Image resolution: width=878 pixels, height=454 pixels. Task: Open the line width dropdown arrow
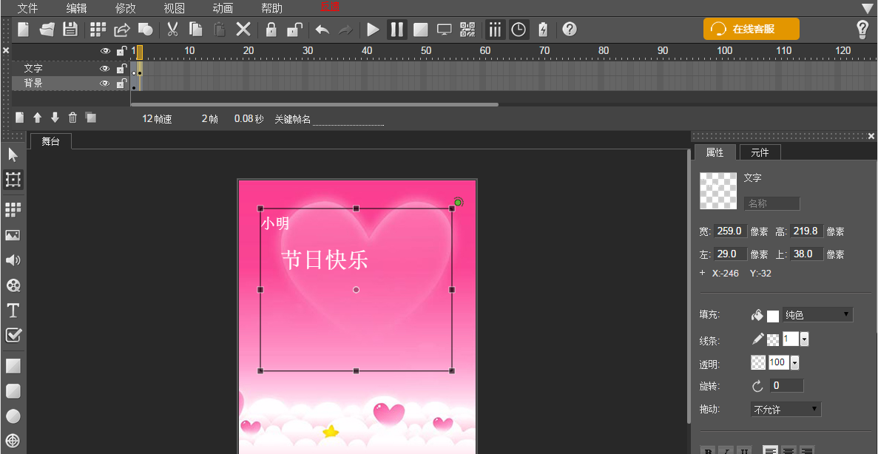804,339
